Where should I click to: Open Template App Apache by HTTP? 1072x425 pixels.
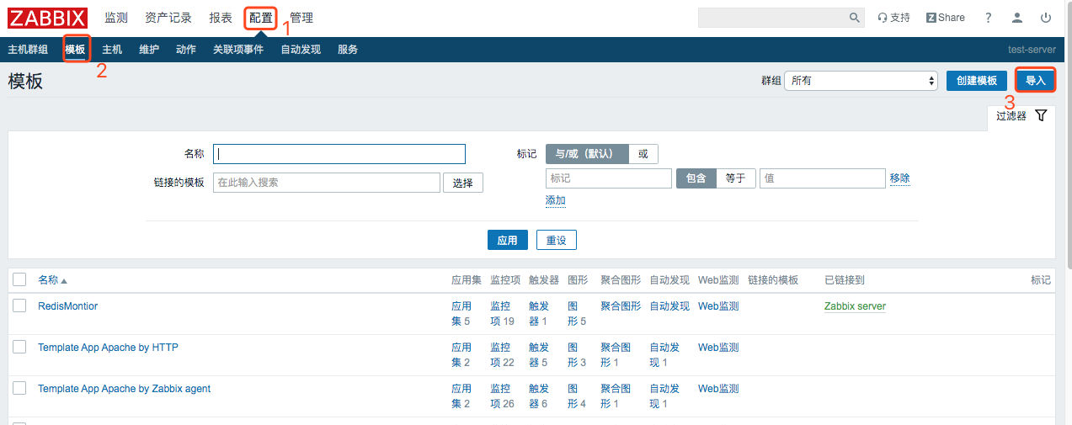pos(108,348)
